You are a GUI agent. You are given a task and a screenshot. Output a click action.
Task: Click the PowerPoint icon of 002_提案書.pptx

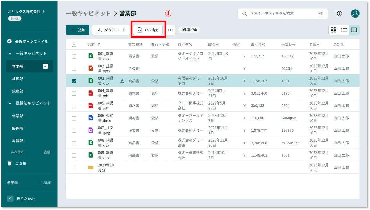91,68
